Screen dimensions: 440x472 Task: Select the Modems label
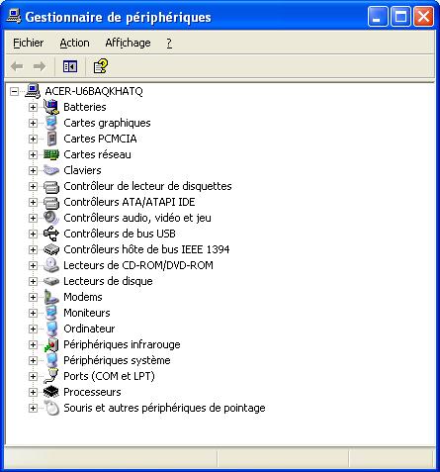point(83,297)
